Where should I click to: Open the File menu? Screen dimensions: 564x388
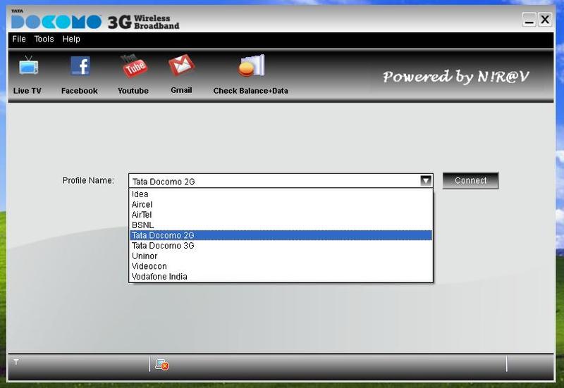pyautogui.click(x=19, y=39)
